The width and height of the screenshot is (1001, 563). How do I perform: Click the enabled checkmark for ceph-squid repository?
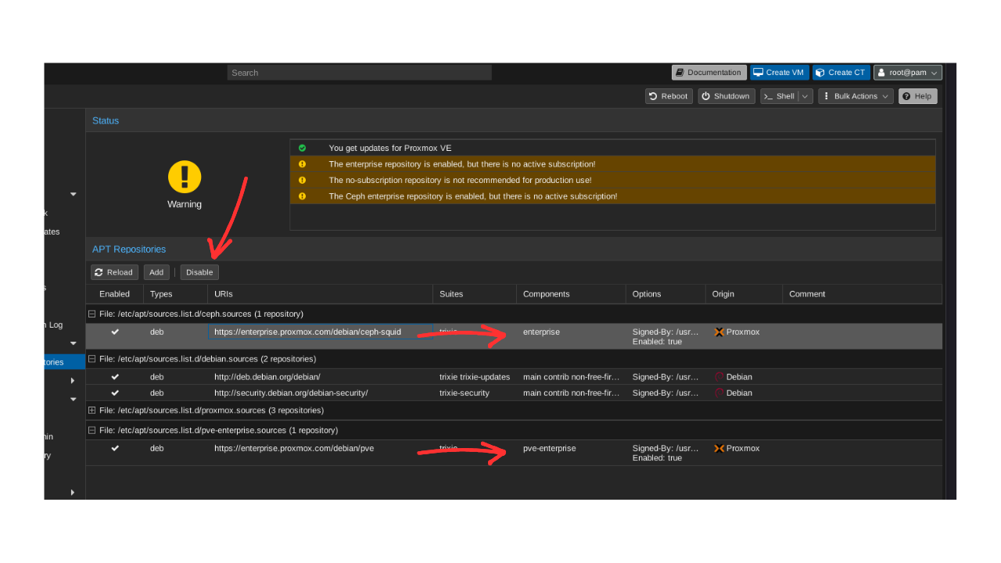coord(115,332)
